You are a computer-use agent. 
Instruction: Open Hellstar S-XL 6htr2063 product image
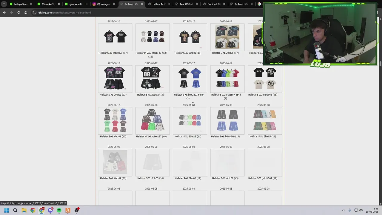click(265, 79)
